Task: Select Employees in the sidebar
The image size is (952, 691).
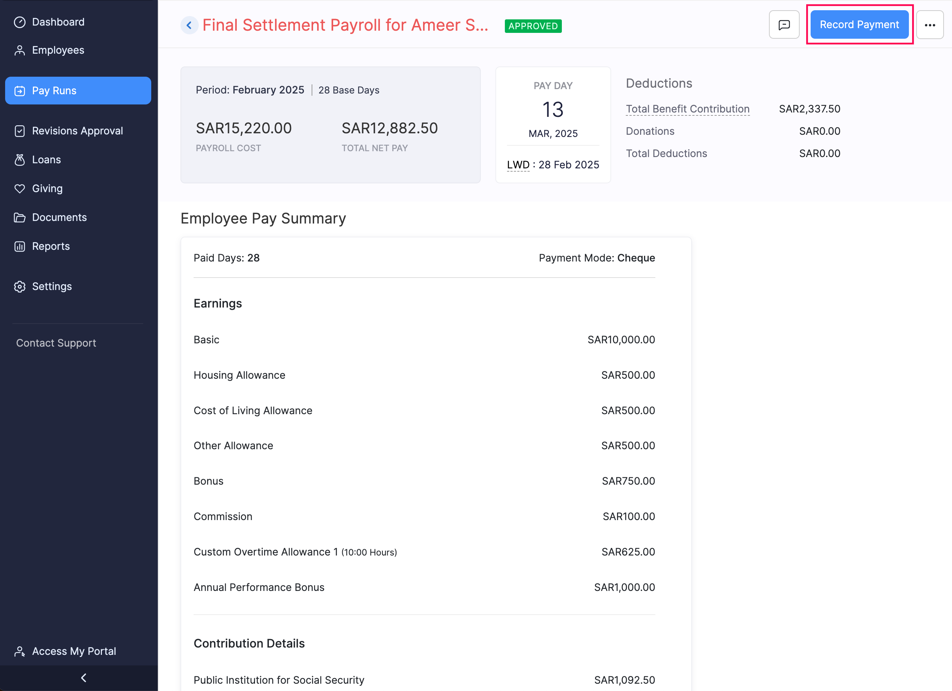Action: (57, 50)
